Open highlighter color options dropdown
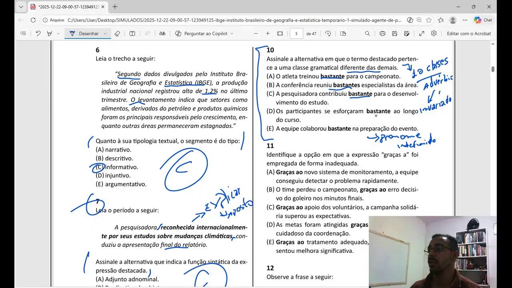Image resolution: width=512 pixels, height=288 pixels. coord(58,34)
